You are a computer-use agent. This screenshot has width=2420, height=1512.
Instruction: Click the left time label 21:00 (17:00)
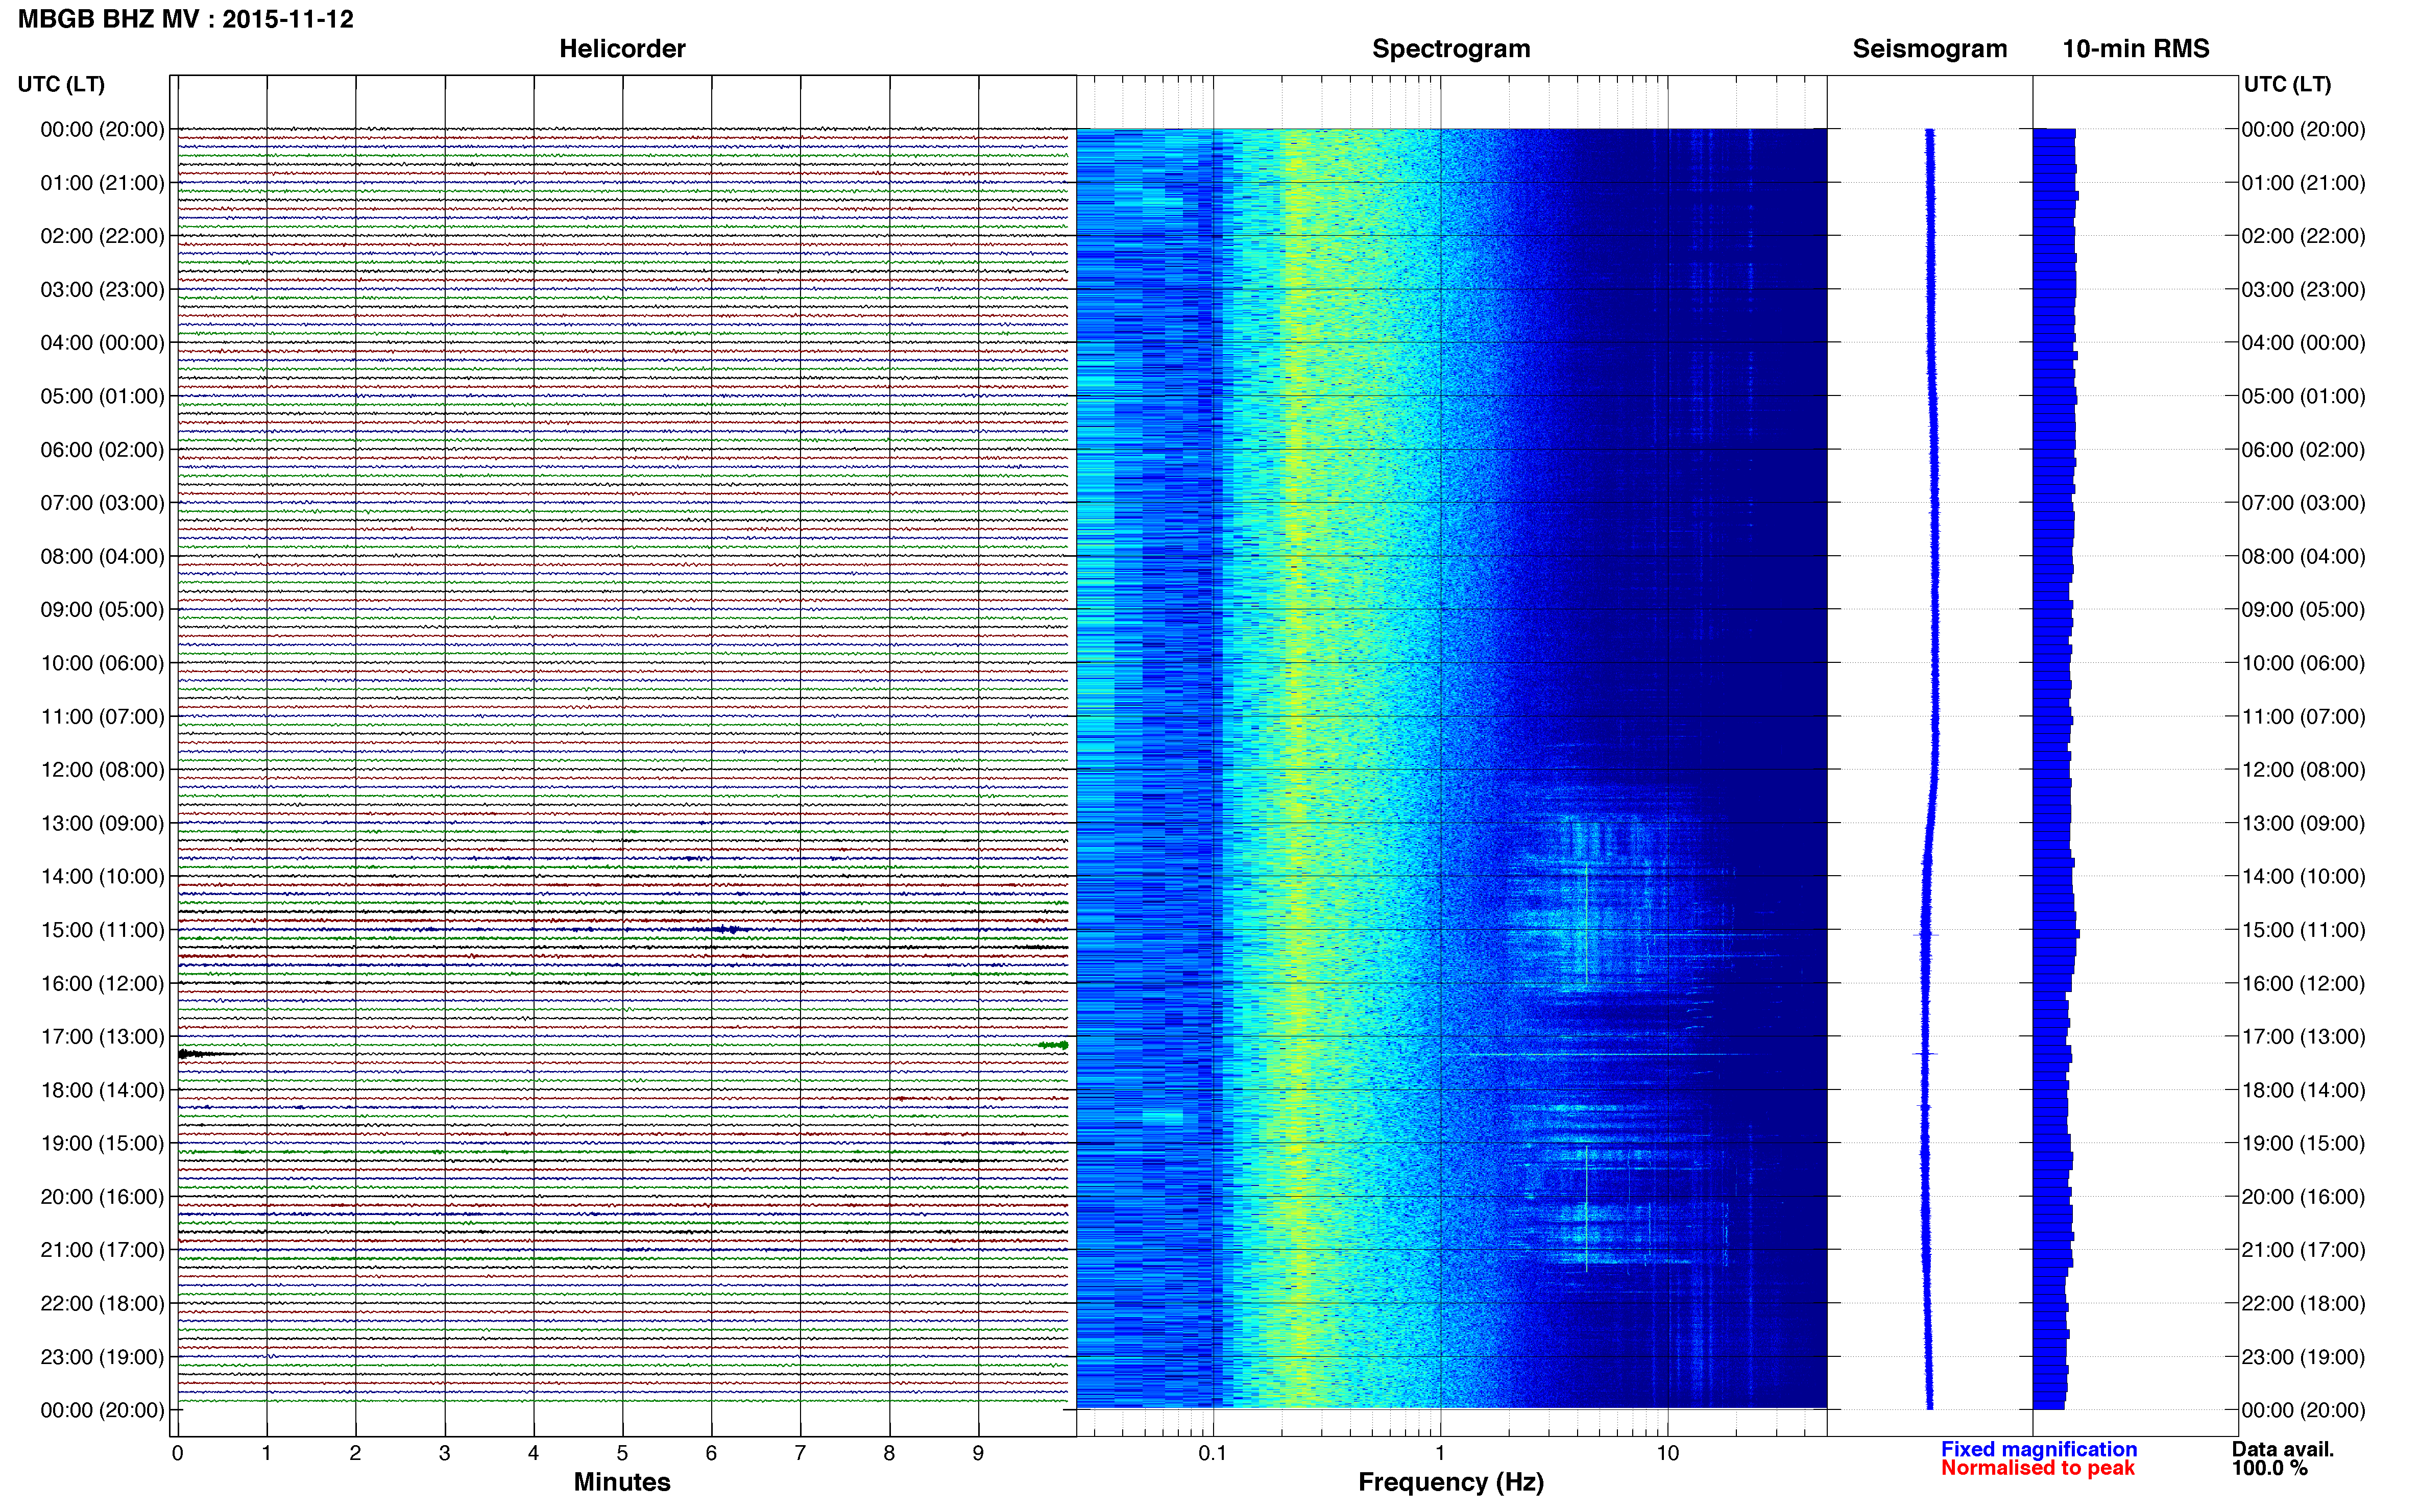tap(102, 1250)
